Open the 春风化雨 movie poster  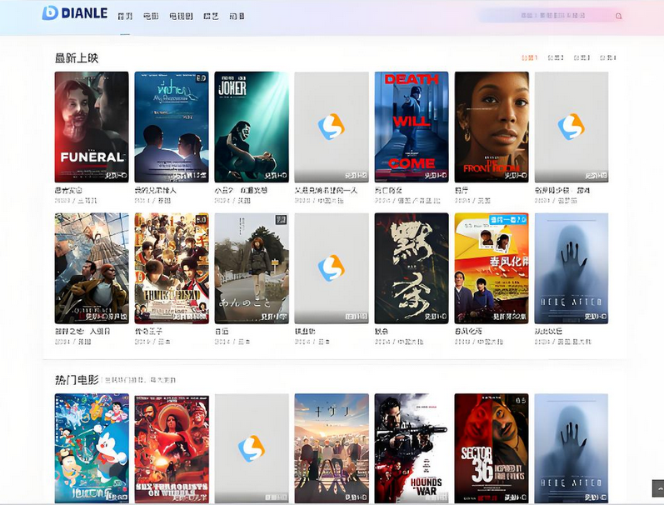[492, 267]
